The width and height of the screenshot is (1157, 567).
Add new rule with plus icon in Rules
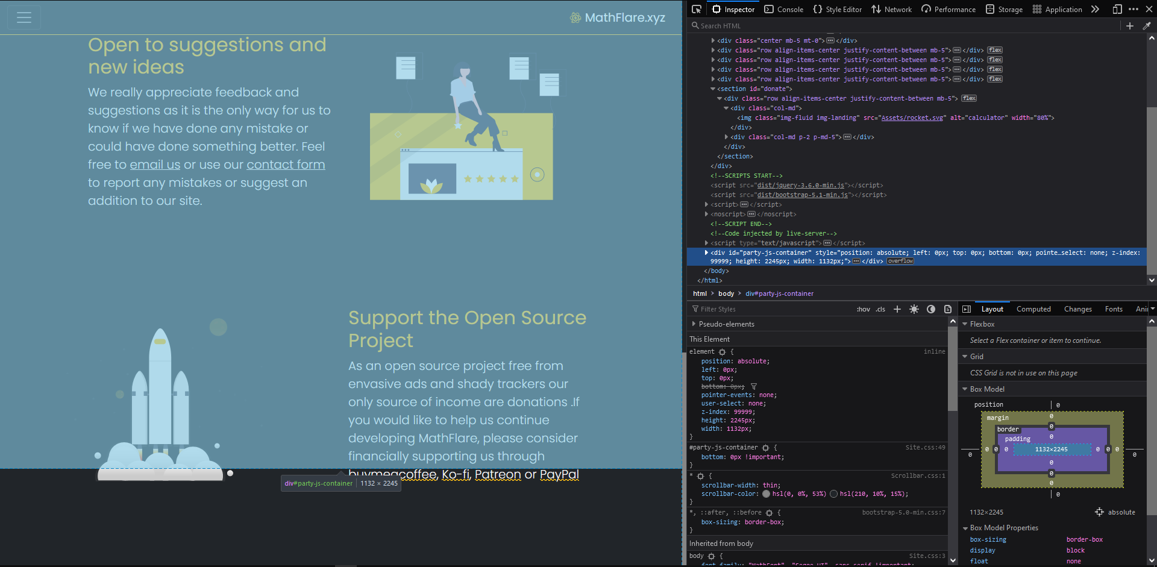(x=897, y=309)
